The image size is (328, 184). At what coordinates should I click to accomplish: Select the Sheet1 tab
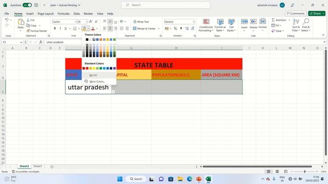click(37, 166)
